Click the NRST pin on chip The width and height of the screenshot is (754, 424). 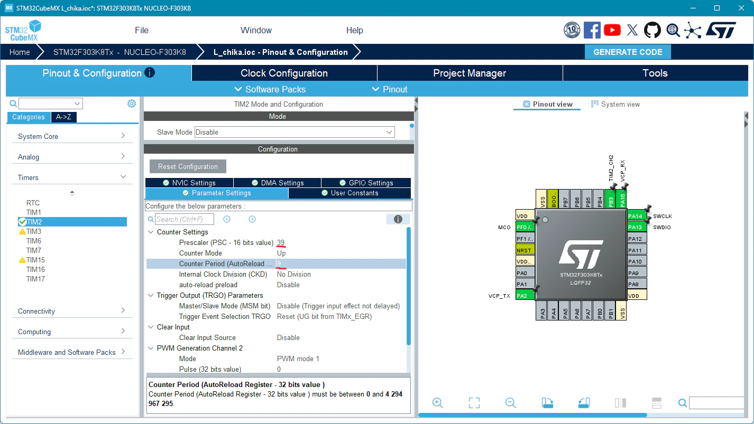coord(525,250)
